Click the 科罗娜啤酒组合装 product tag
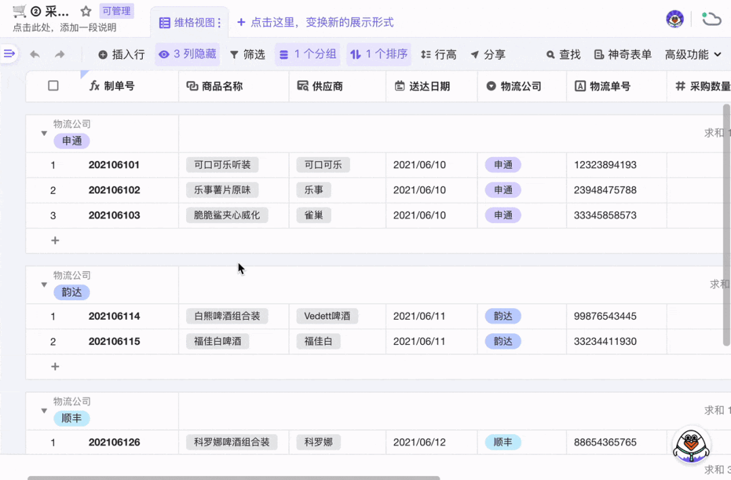The height and width of the screenshot is (480, 731). 231,442
